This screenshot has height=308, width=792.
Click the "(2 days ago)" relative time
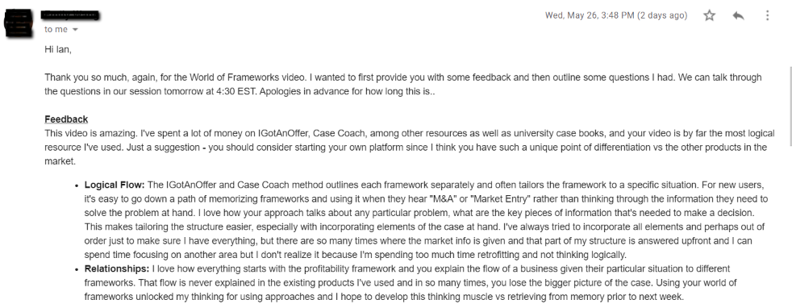click(662, 15)
